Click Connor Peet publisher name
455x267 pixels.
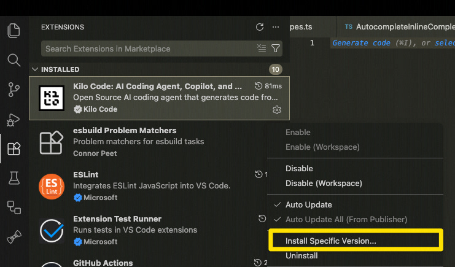[95, 153]
